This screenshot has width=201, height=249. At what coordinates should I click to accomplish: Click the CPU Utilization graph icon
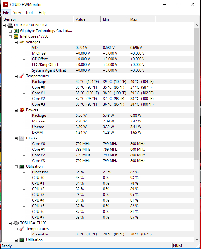click(22, 166)
